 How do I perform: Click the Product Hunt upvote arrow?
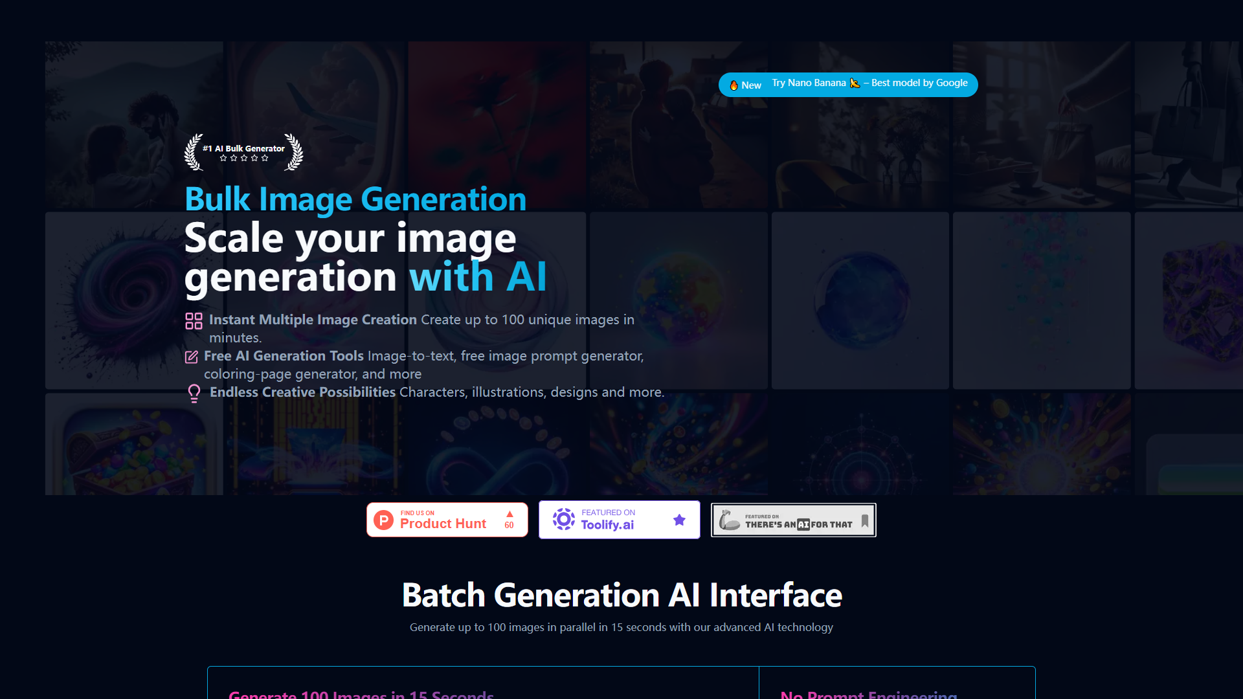[510, 514]
